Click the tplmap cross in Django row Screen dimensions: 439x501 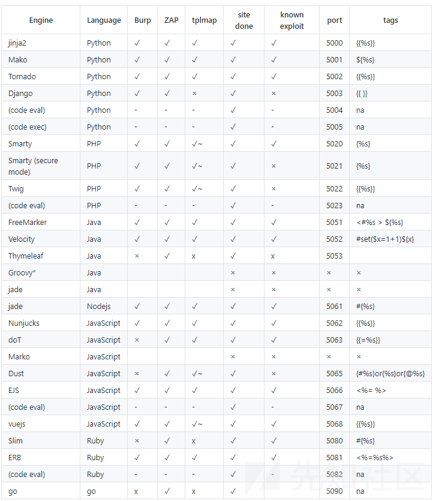coord(194,94)
